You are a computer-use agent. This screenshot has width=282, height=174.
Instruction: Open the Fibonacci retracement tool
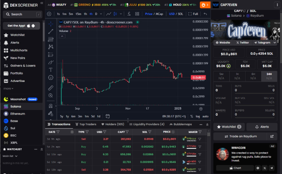pos(51,39)
